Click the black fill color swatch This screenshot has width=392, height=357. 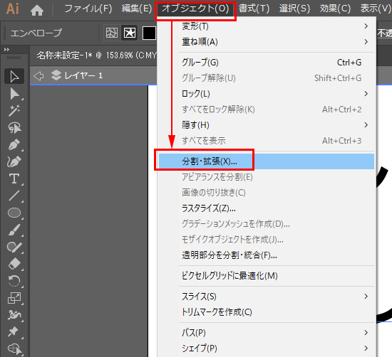(x=149, y=33)
